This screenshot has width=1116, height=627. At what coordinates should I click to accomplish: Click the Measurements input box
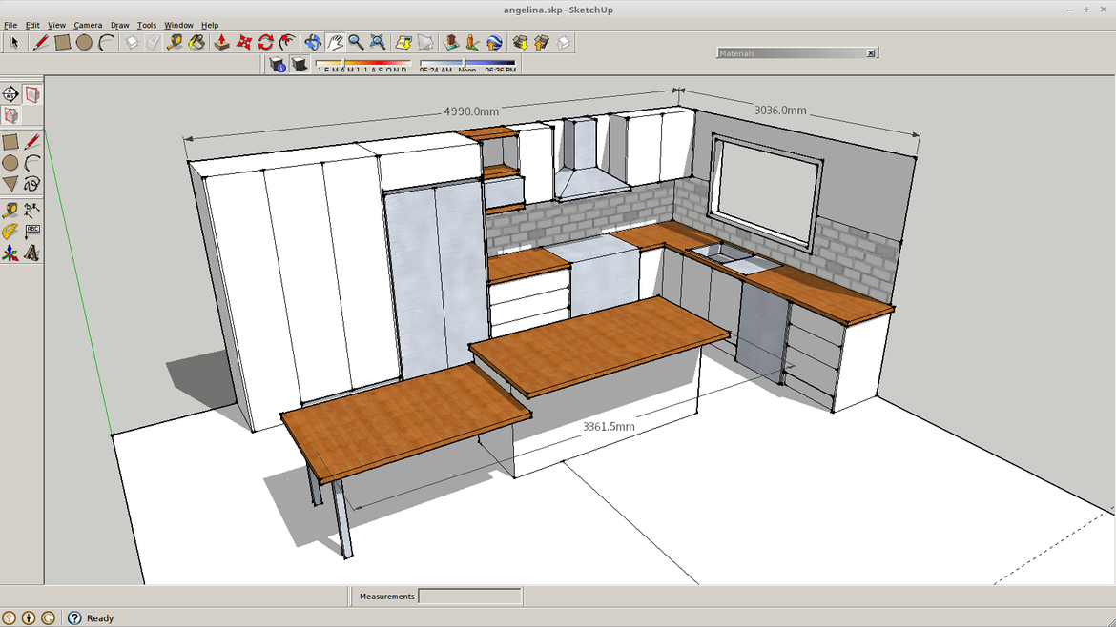tap(470, 597)
